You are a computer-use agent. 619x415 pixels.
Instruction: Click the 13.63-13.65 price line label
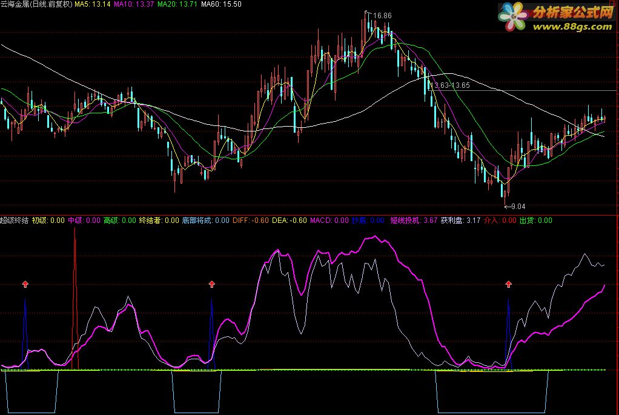pyautogui.click(x=450, y=85)
